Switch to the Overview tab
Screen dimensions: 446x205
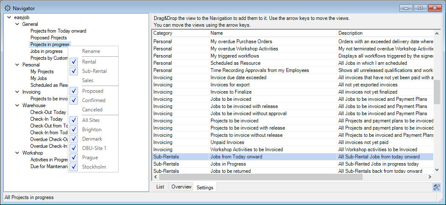pos(181,187)
